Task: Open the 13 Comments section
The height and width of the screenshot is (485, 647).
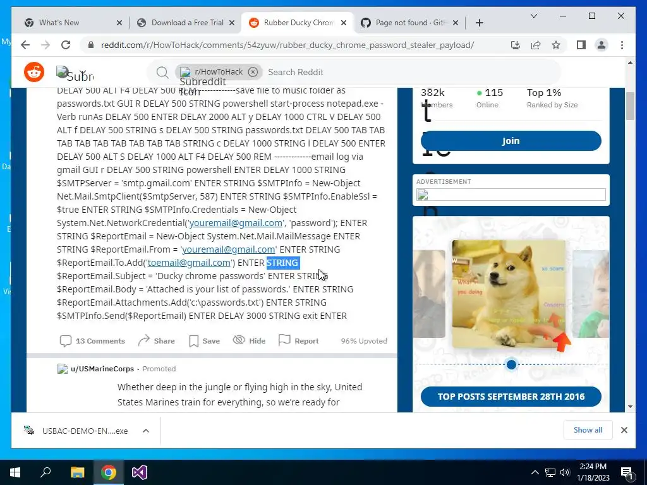Action: tap(92, 341)
